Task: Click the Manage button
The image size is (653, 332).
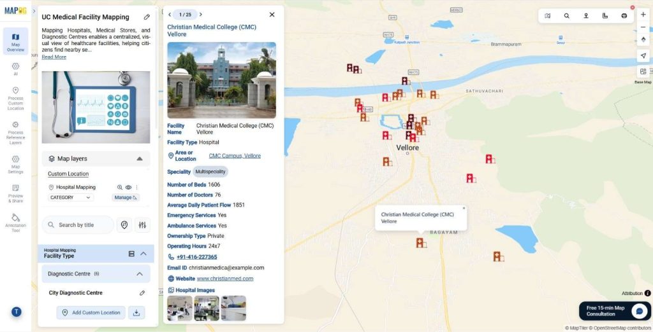Action: point(126,198)
